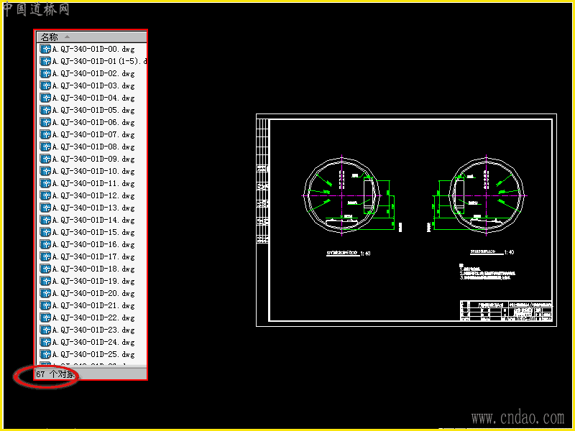Click the icon beside A.QJ-340-01D-12.dwg

coord(45,195)
